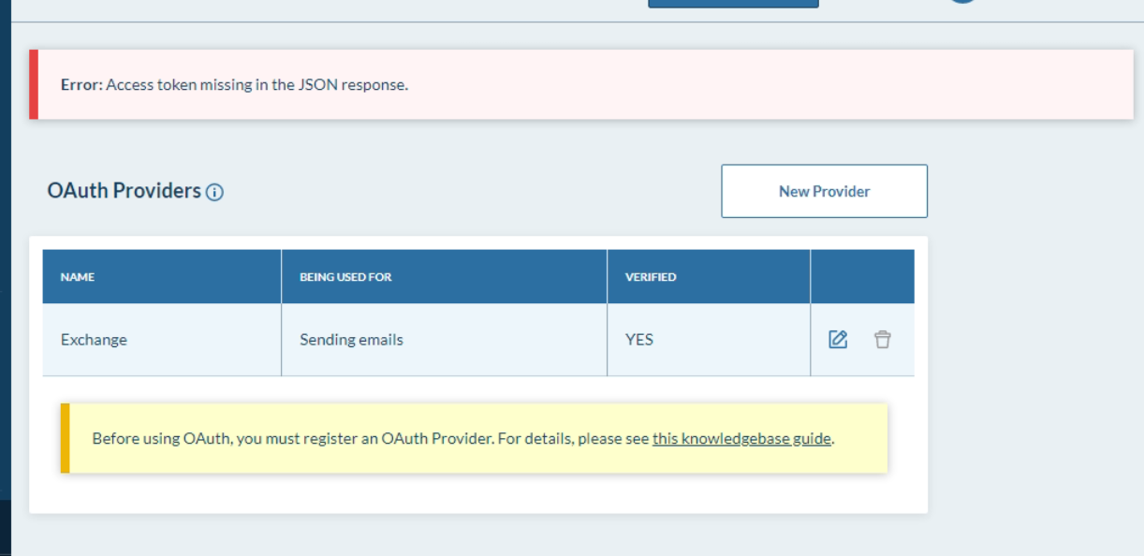The width and height of the screenshot is (1144, 556).
Task: Sort by the NAME column header
Action: point(78,277)
